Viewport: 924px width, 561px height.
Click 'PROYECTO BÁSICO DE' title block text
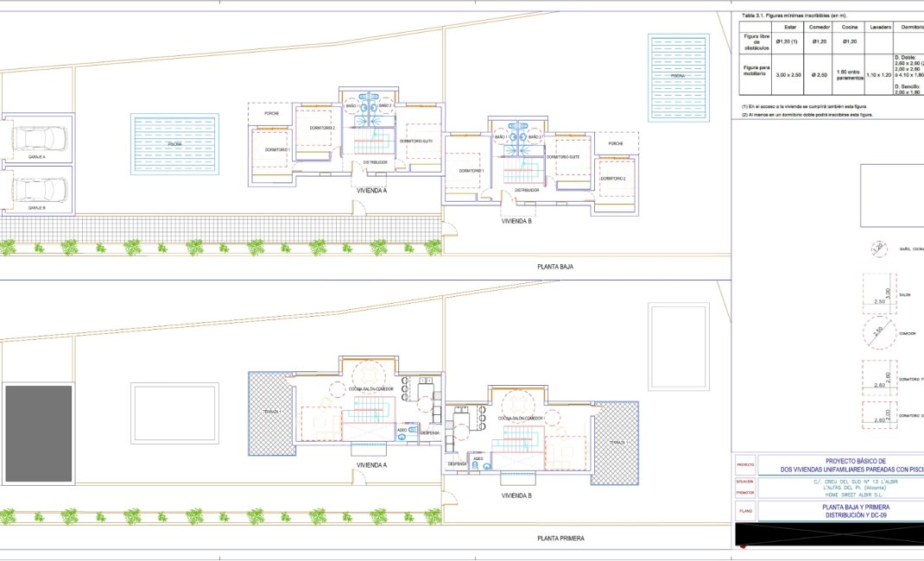[856, 461]
